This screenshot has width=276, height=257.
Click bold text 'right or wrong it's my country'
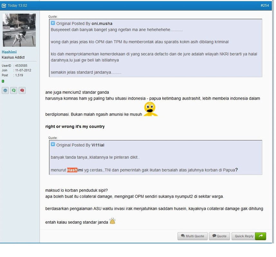click(75, 127)
